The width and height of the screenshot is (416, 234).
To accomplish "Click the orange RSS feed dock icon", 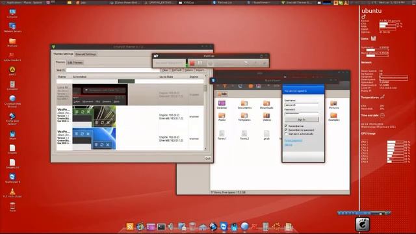I will coord(130,227).
